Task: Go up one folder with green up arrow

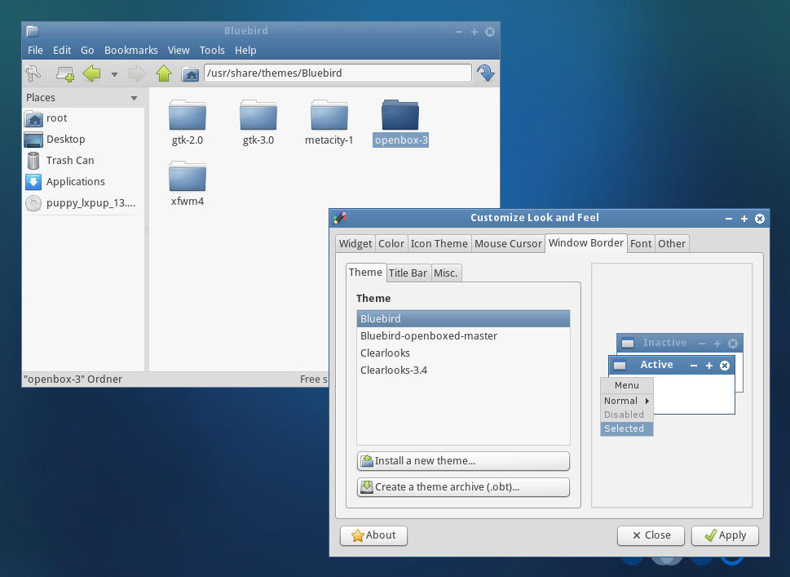Action: (x=164, y=73)
